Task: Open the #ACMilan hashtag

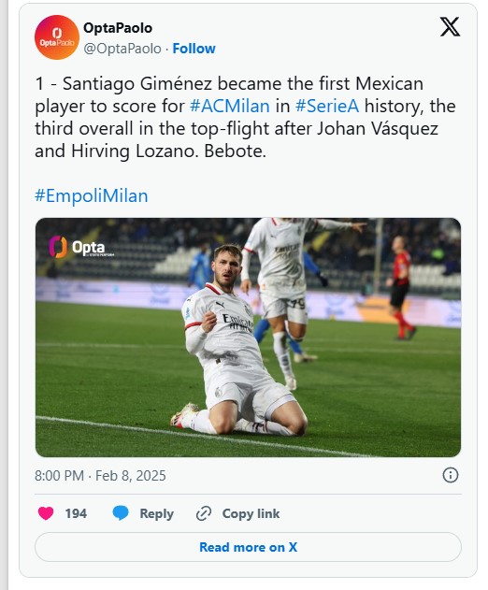Action: click(230, 106)
